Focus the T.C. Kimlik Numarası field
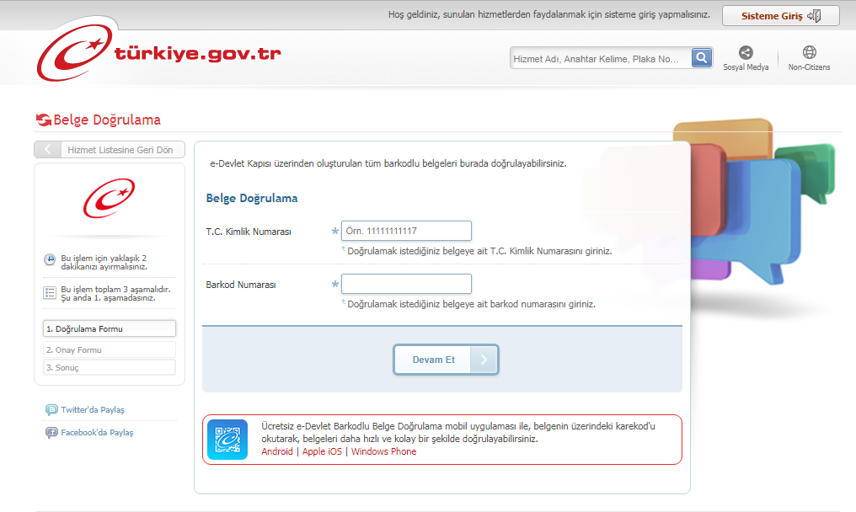856x512 pixels. coord(406,231)
